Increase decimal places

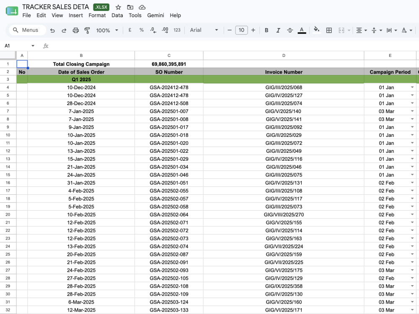[x=165, y=30]
